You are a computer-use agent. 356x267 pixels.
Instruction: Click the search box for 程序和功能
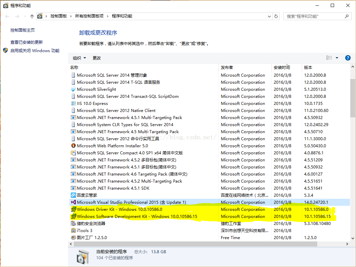(318, 16)
